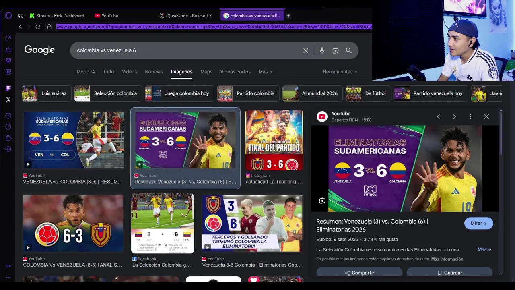Open the Opera GX main menu logo

tap(8, 16)
